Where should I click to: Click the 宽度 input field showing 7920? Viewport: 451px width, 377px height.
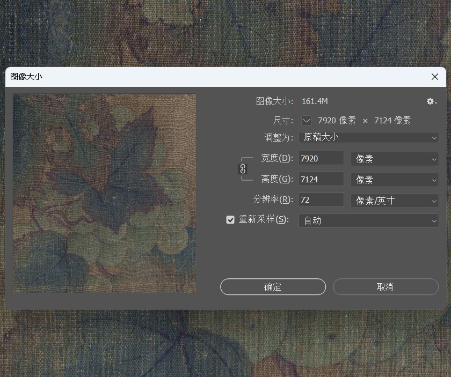321,158
